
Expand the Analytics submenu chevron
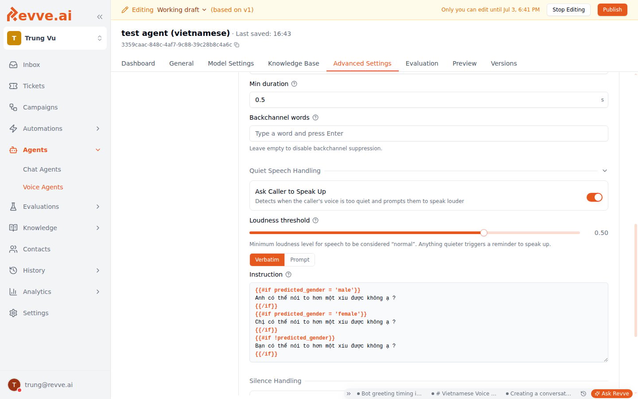[x=98, y=292]
